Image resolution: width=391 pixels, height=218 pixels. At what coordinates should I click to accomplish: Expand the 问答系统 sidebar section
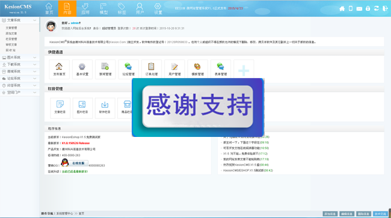[x=19, y=85]
